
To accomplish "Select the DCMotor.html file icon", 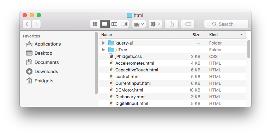I will coord(111,90).
